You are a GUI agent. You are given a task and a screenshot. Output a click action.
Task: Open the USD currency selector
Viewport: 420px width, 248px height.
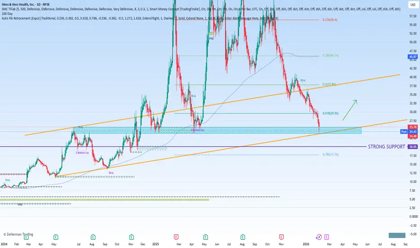413,5
